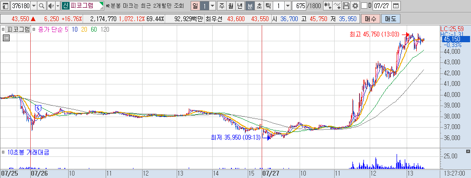Click the stock search magnifier icon
This screenshot has width=471, height=178.
click(42, 6)
